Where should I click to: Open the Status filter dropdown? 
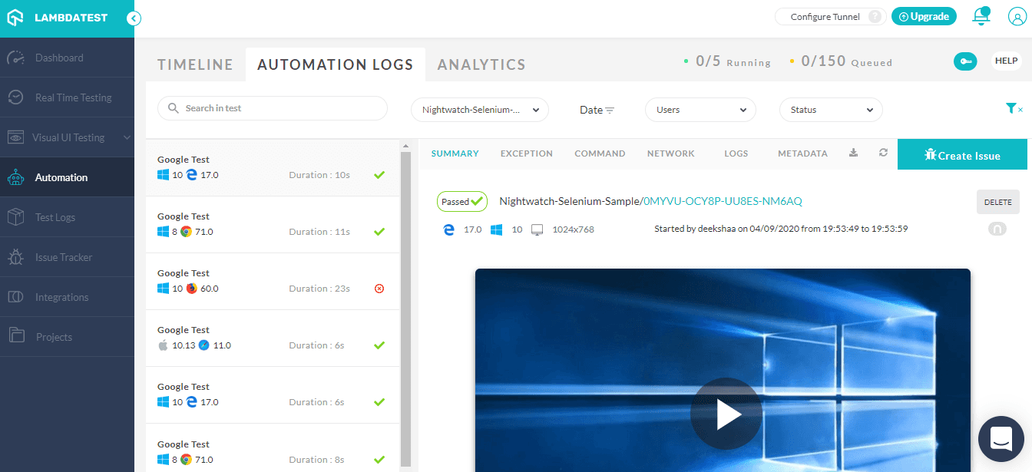(830, 110)
